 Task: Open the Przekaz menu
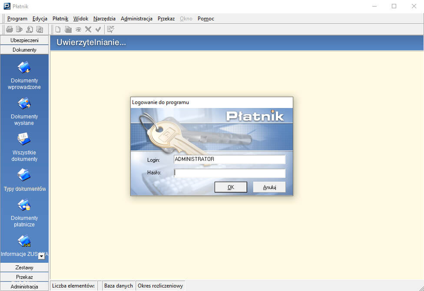click(166, 19)
